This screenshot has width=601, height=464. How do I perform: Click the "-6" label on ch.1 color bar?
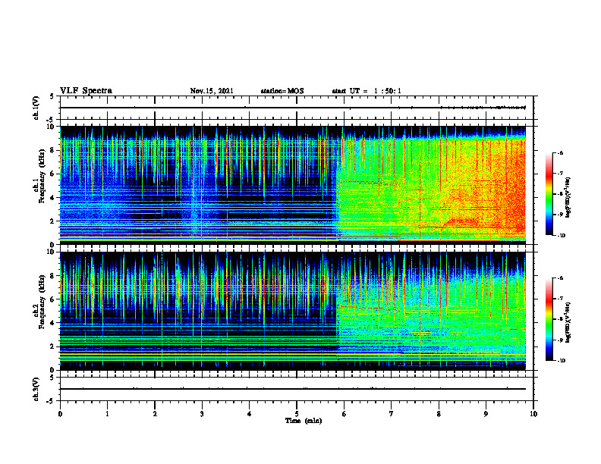[560, 152]
